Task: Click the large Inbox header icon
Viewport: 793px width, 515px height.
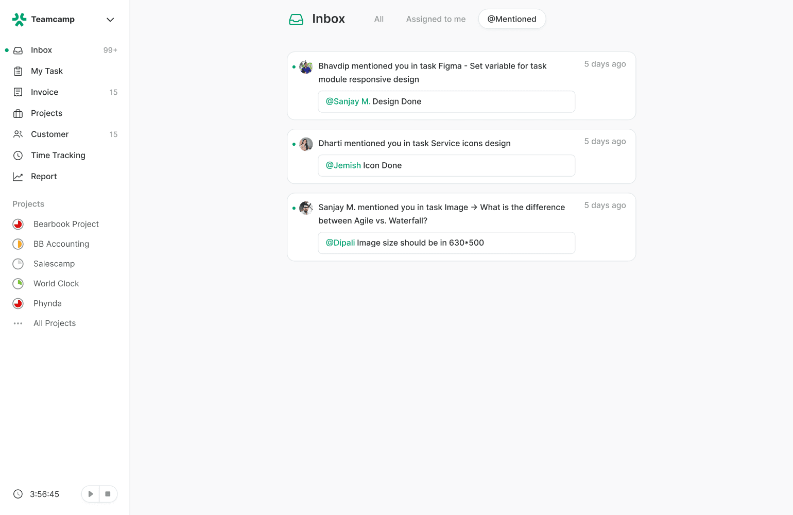Action: click(x=296, y=20)
